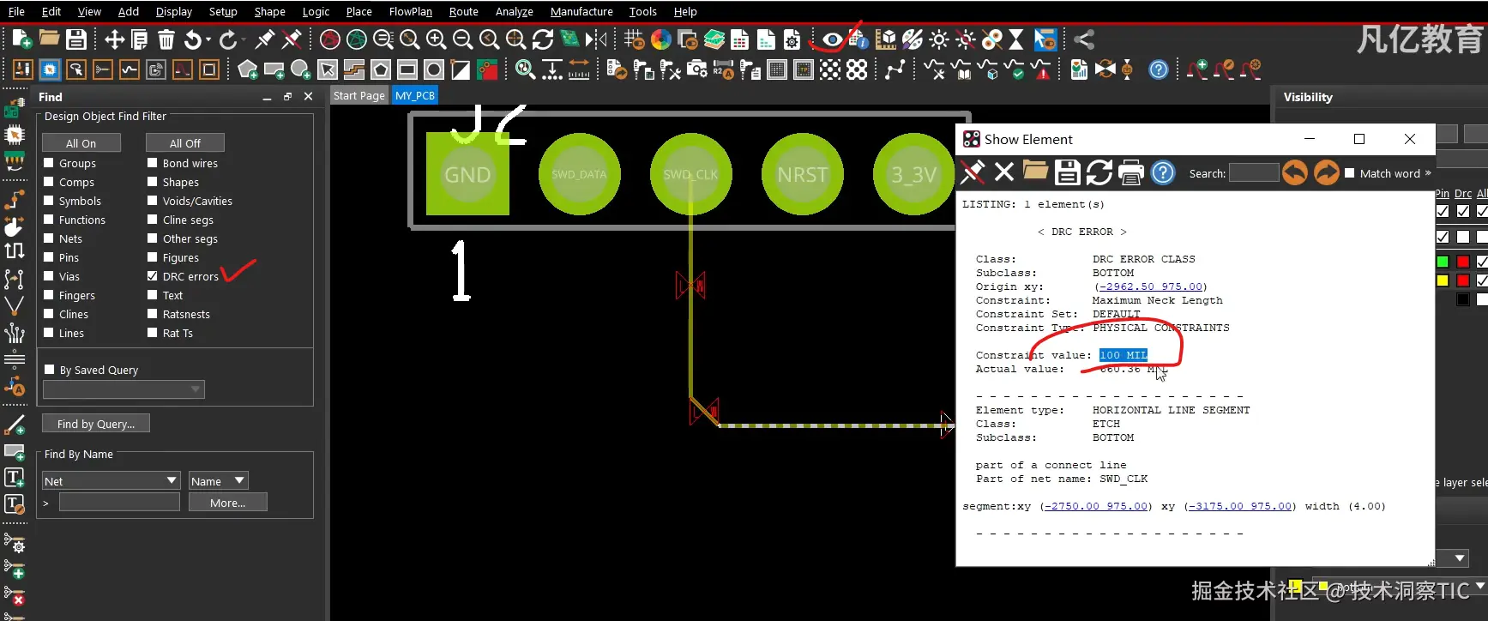
Task: Open the Net dropdown in Find By Name
Action: [x=111, y=480]
